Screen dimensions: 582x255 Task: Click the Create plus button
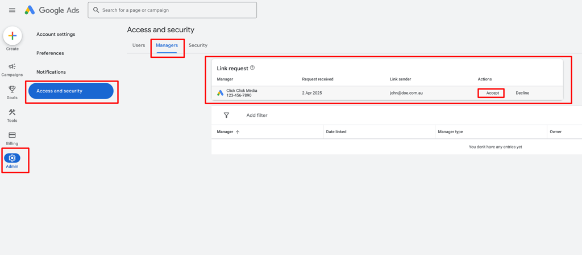point(13,36)
